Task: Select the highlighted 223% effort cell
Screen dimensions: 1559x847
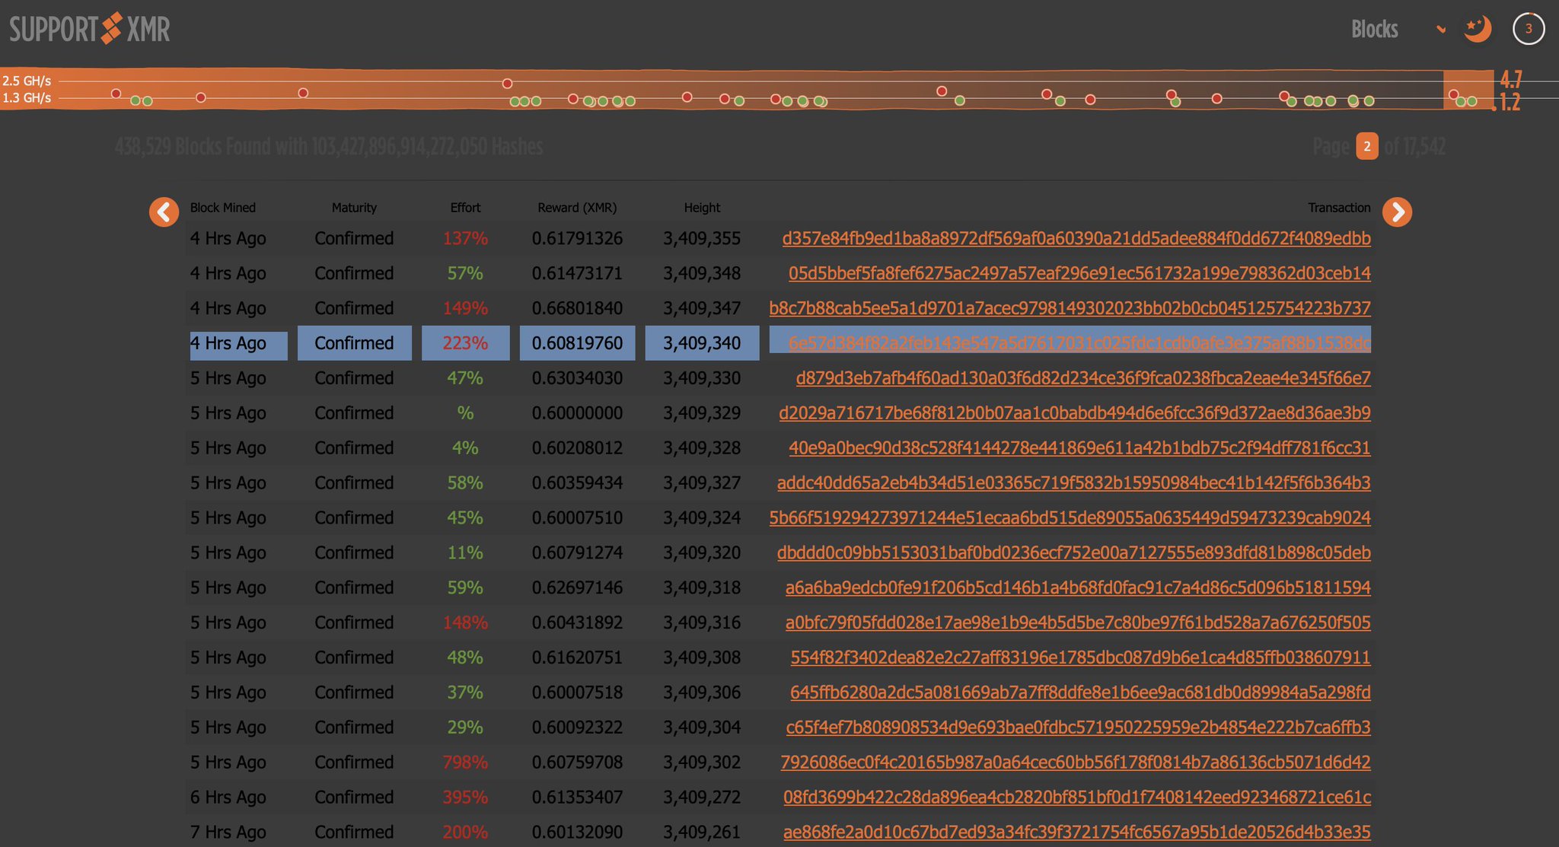Action: tap(465, 343)
